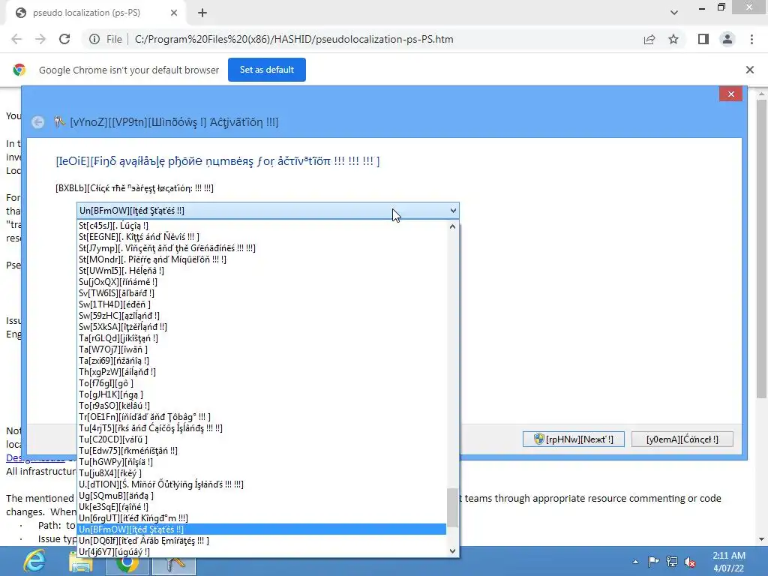768x576 pixels.
Task: Click the Set as default button
Action: [267, 70]
